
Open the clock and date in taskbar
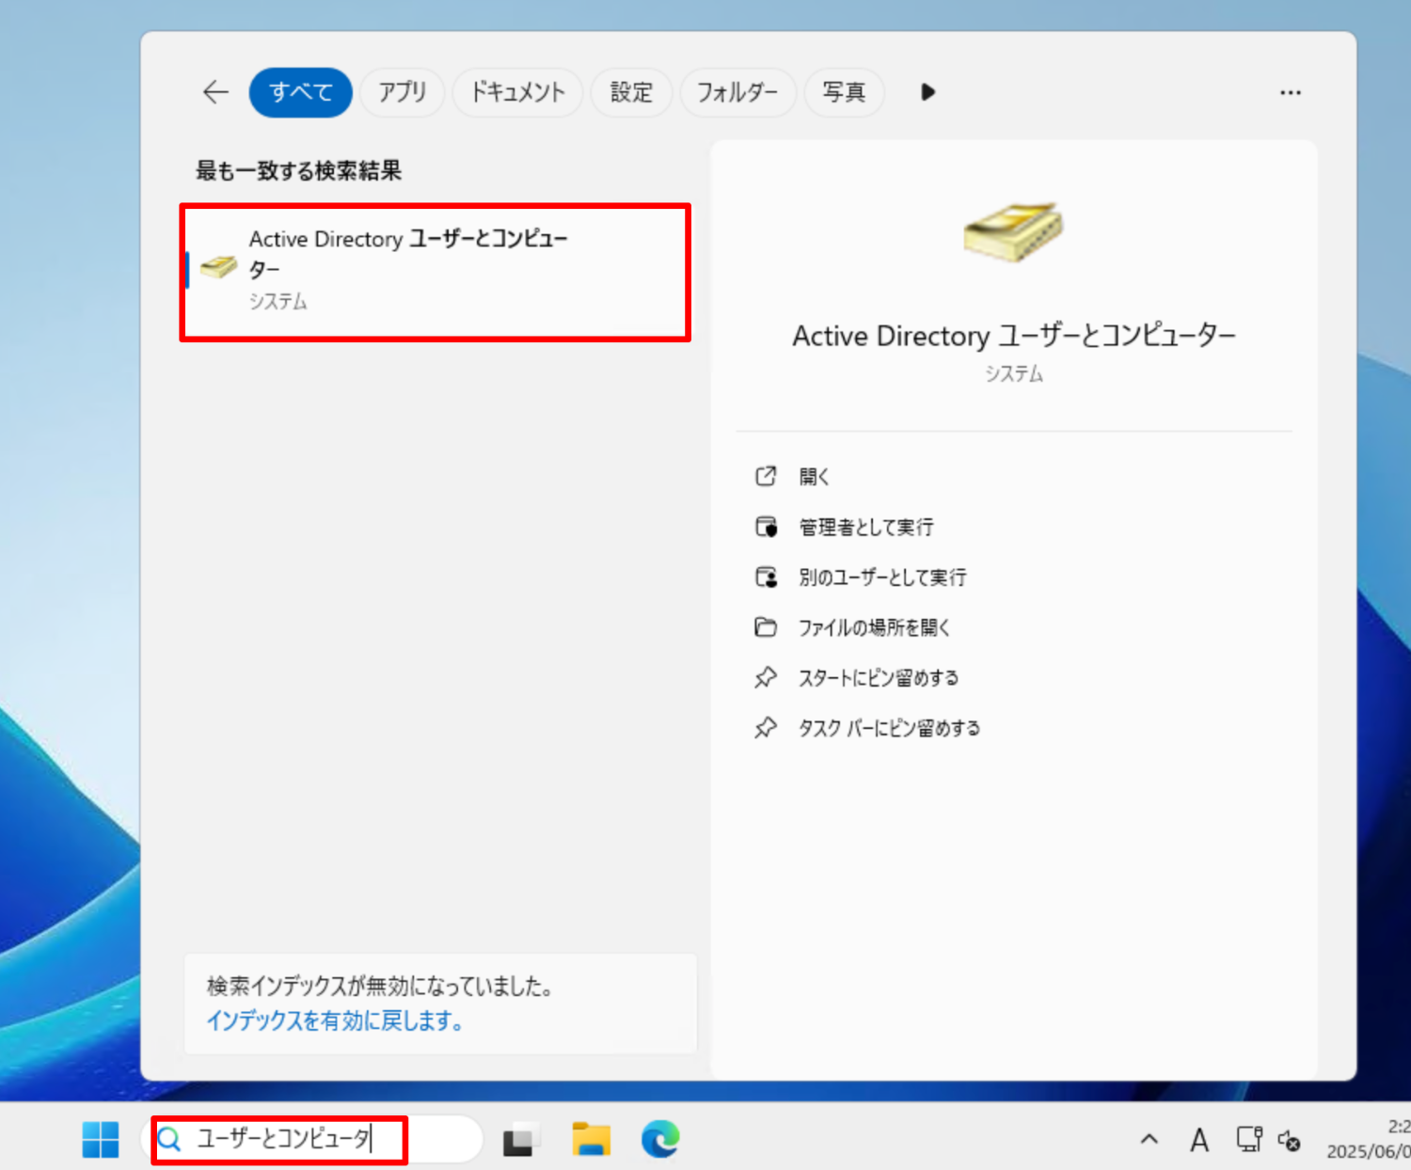[x=1369, y=1139]
